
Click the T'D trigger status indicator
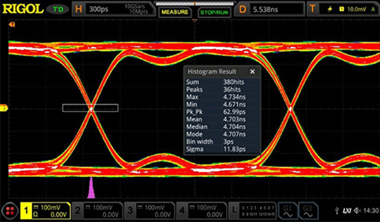[59, 9]
